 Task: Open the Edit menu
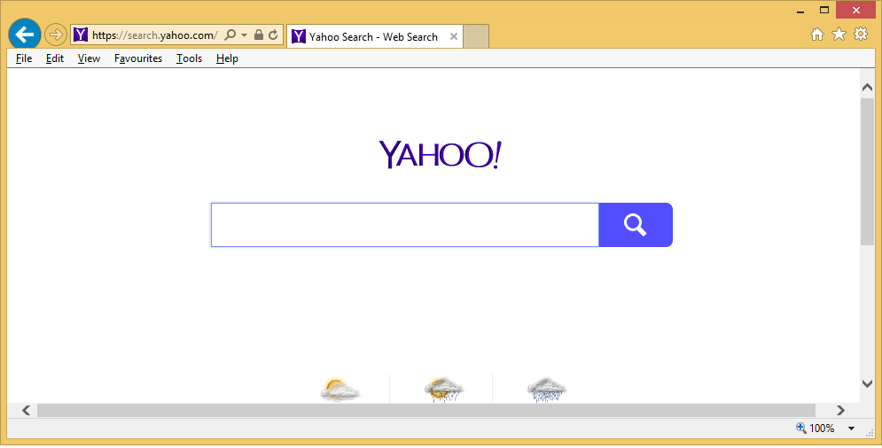(x=55, y=58)
